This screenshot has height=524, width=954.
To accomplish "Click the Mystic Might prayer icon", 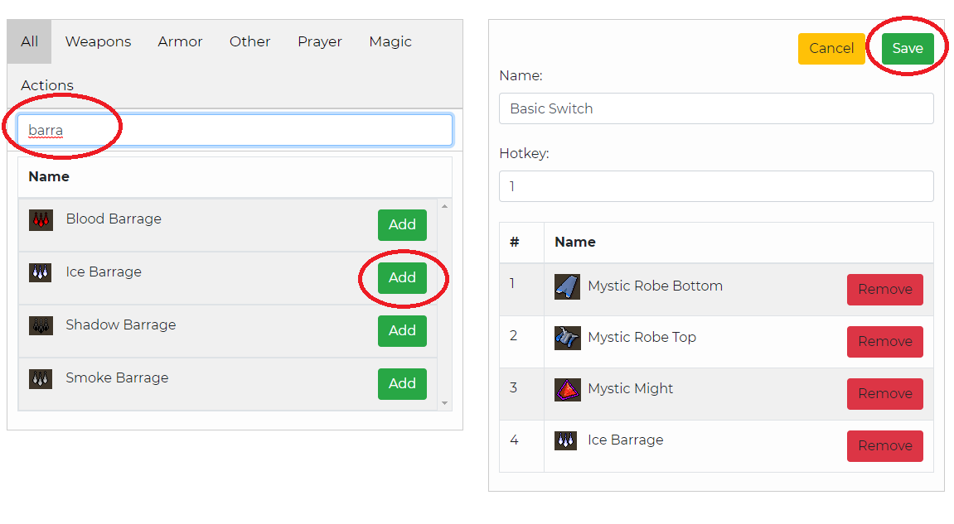I will (x=567, y=390).
